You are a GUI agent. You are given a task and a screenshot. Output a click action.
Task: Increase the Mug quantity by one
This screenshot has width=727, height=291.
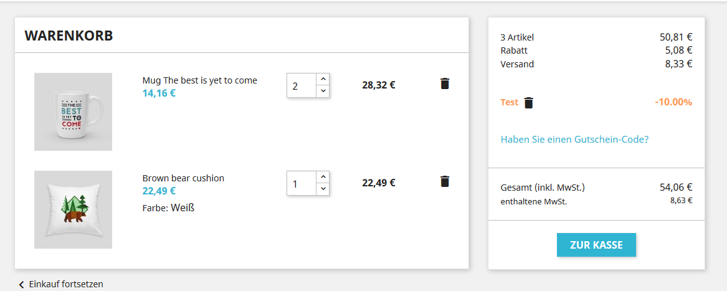tap(323, 79)
